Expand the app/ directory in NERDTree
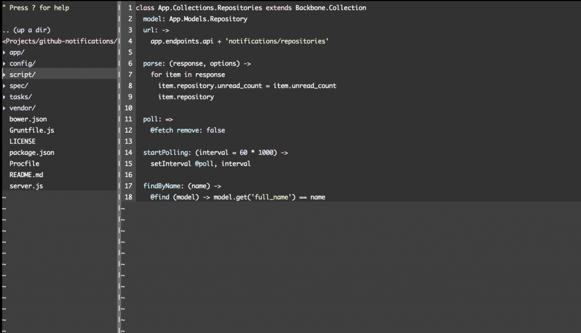Viewport: 581px width, 333px height. (x=16, y=52)
